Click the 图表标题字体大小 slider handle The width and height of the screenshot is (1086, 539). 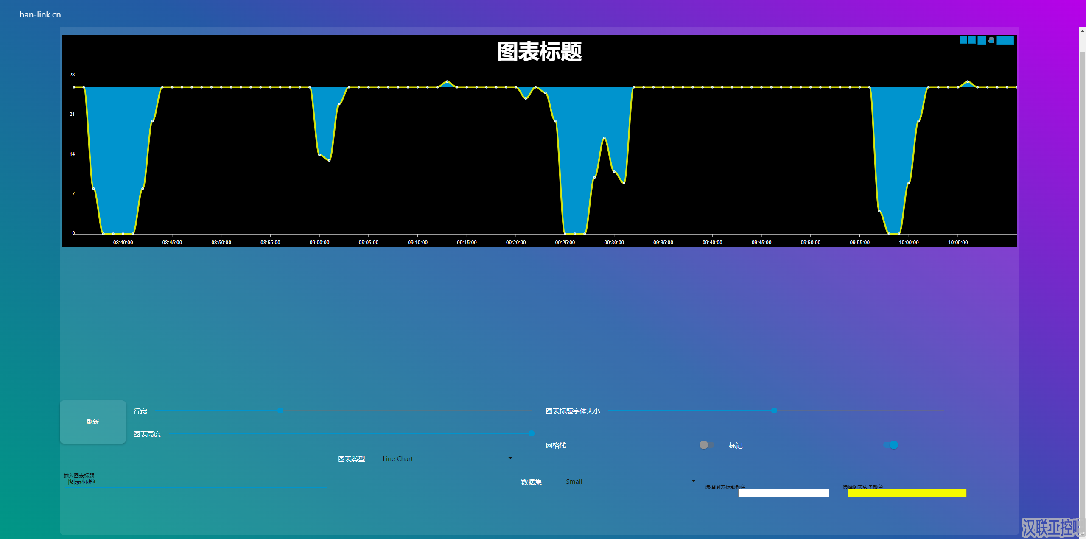click(774, 411)
